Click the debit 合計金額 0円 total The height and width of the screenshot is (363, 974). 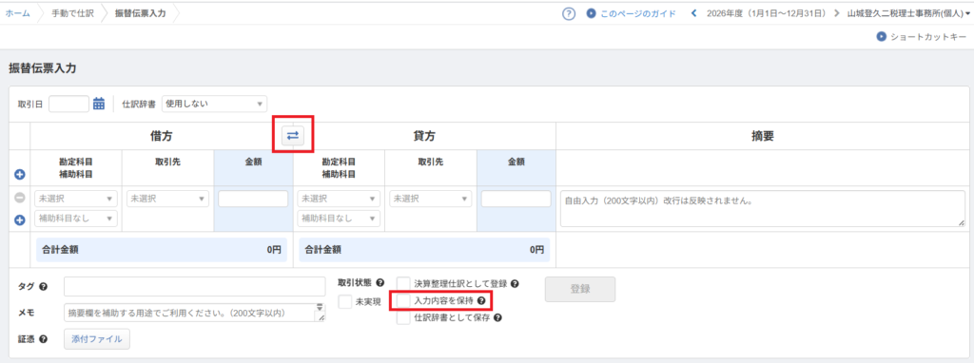tap(162, 250)
